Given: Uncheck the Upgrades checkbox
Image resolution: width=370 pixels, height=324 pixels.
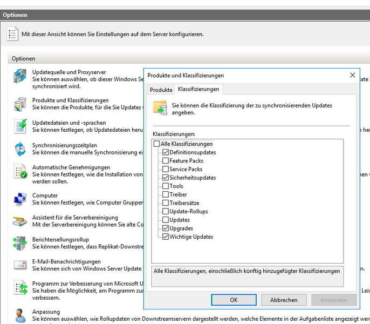Looking at the screenshot, I should point(166,228).
